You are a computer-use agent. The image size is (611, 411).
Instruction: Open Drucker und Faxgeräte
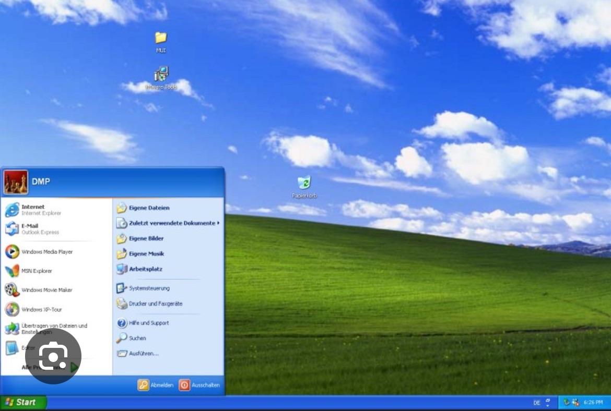[x=168, y=304]
